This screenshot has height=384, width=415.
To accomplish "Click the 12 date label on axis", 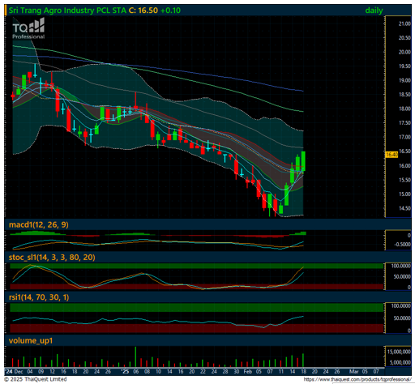I will click(53, 372).
